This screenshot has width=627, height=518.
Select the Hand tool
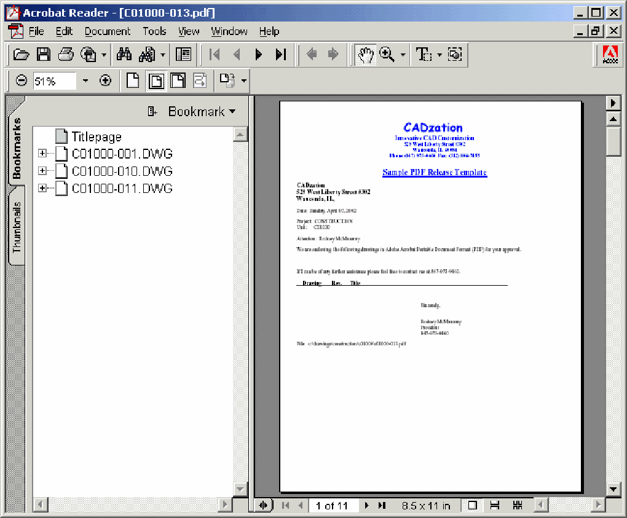[x=366, y=55]
